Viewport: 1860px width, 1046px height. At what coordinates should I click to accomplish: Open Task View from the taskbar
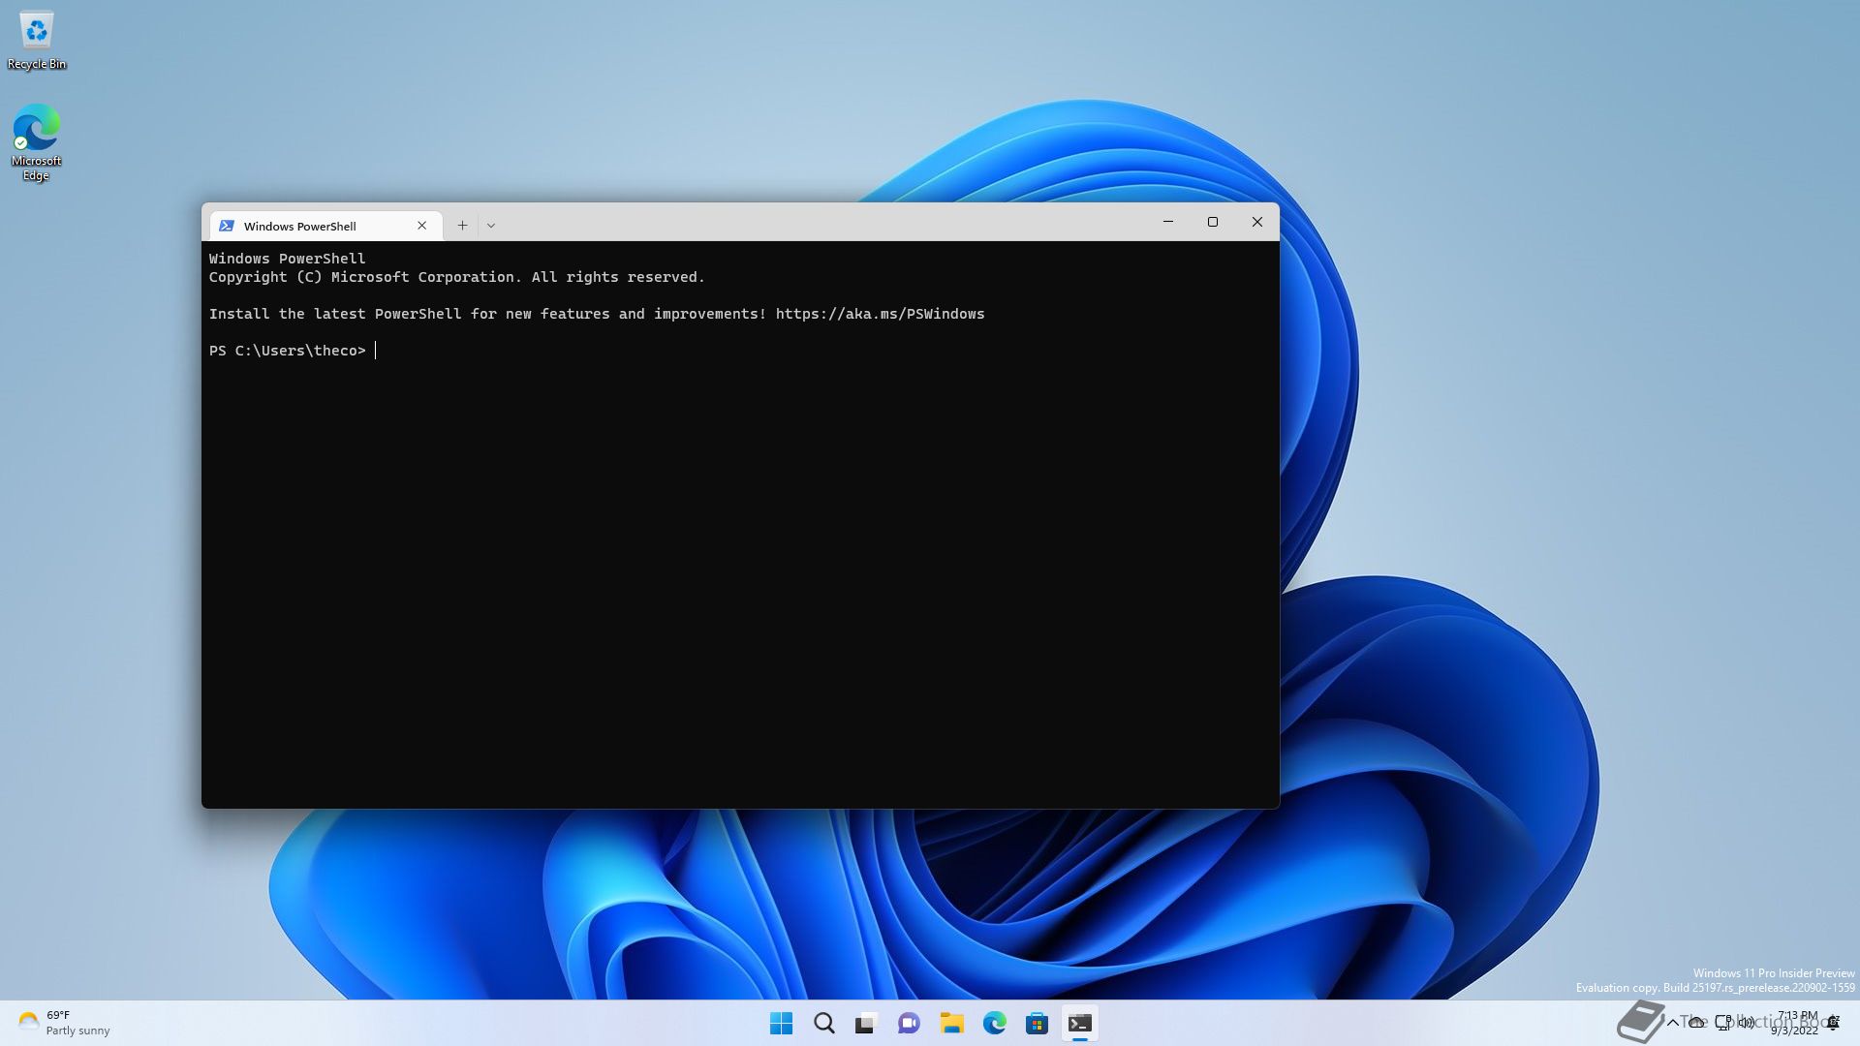coord(866,1024)
